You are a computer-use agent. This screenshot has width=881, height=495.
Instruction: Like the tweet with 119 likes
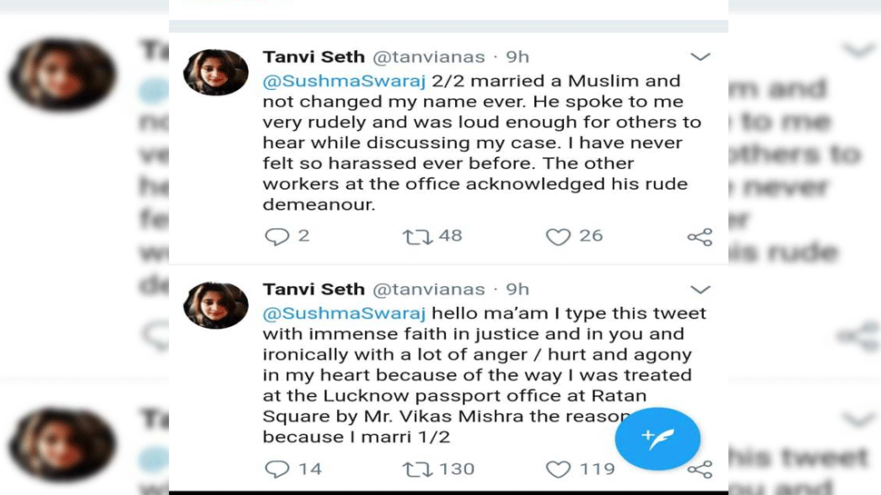pos(558,470)
